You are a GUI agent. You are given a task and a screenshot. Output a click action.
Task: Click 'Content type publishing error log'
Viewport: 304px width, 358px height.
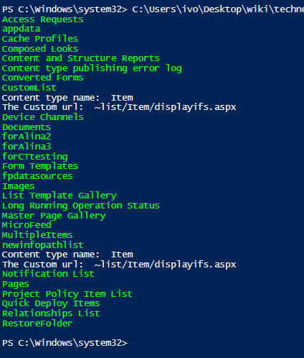click(92, 68)
